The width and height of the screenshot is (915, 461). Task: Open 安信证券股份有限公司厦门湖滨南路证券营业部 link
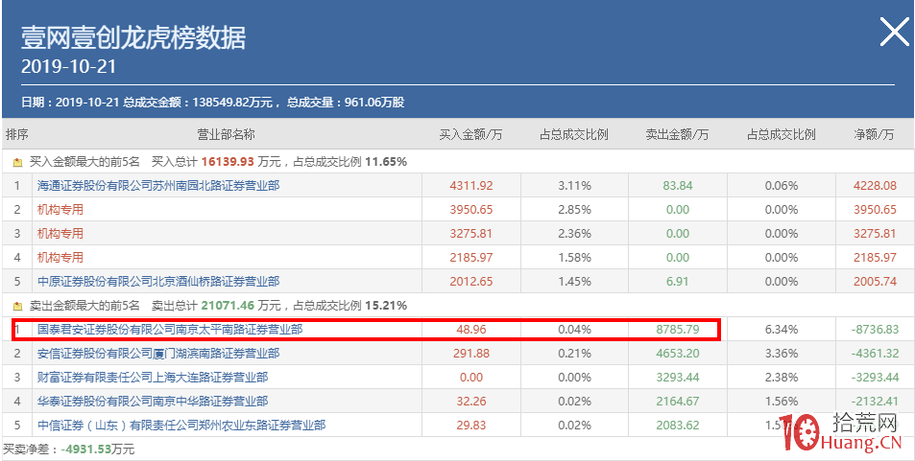[158, 354]
